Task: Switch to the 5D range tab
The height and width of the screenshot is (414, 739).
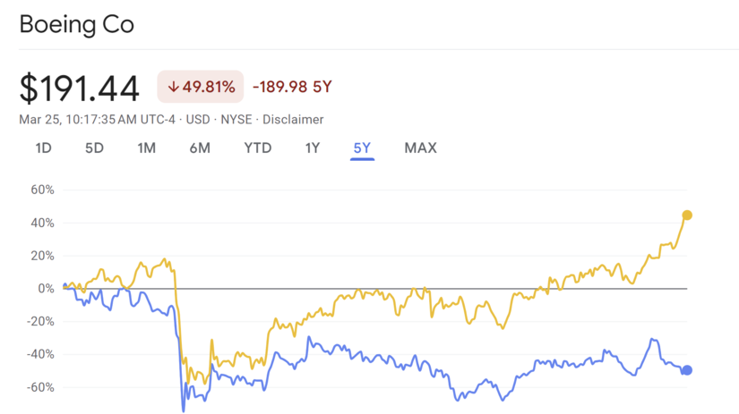Action: point(94,148)
